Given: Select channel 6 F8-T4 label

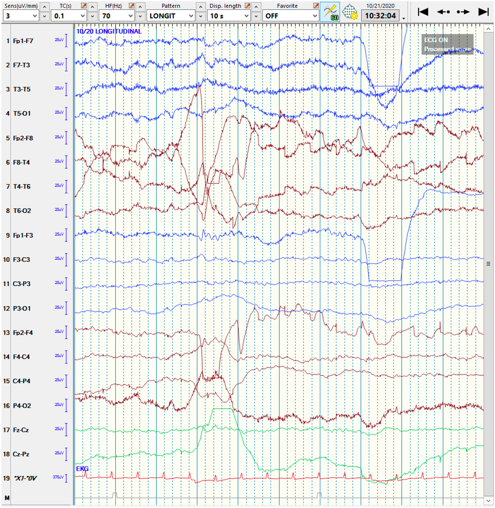Looking at the screenshot, I should coord(21,162).
